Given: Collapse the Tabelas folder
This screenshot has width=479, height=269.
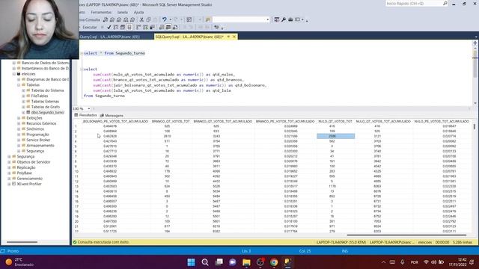Looking at the screenshot, I should (19, 84).
